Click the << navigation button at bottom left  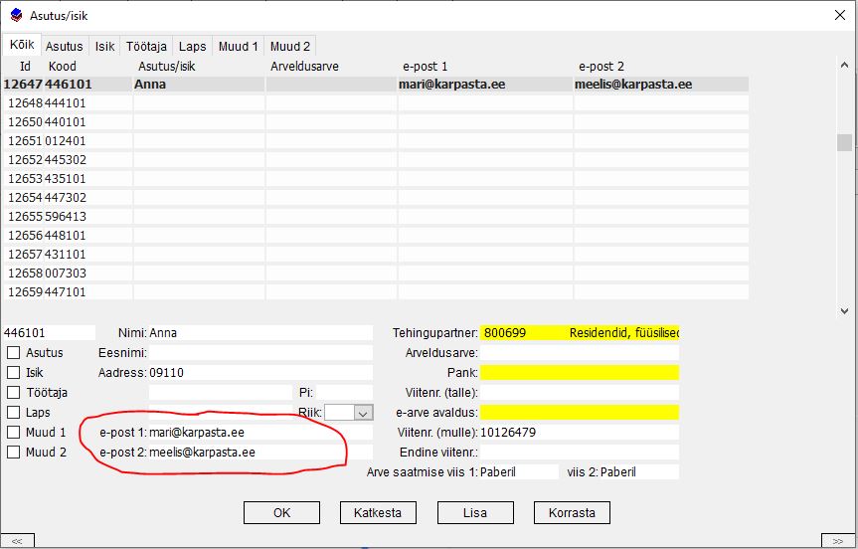18,540
